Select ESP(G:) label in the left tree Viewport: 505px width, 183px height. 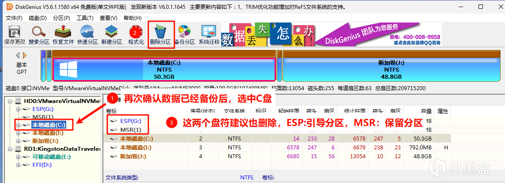pyautogui.click(x=43, y=109)
